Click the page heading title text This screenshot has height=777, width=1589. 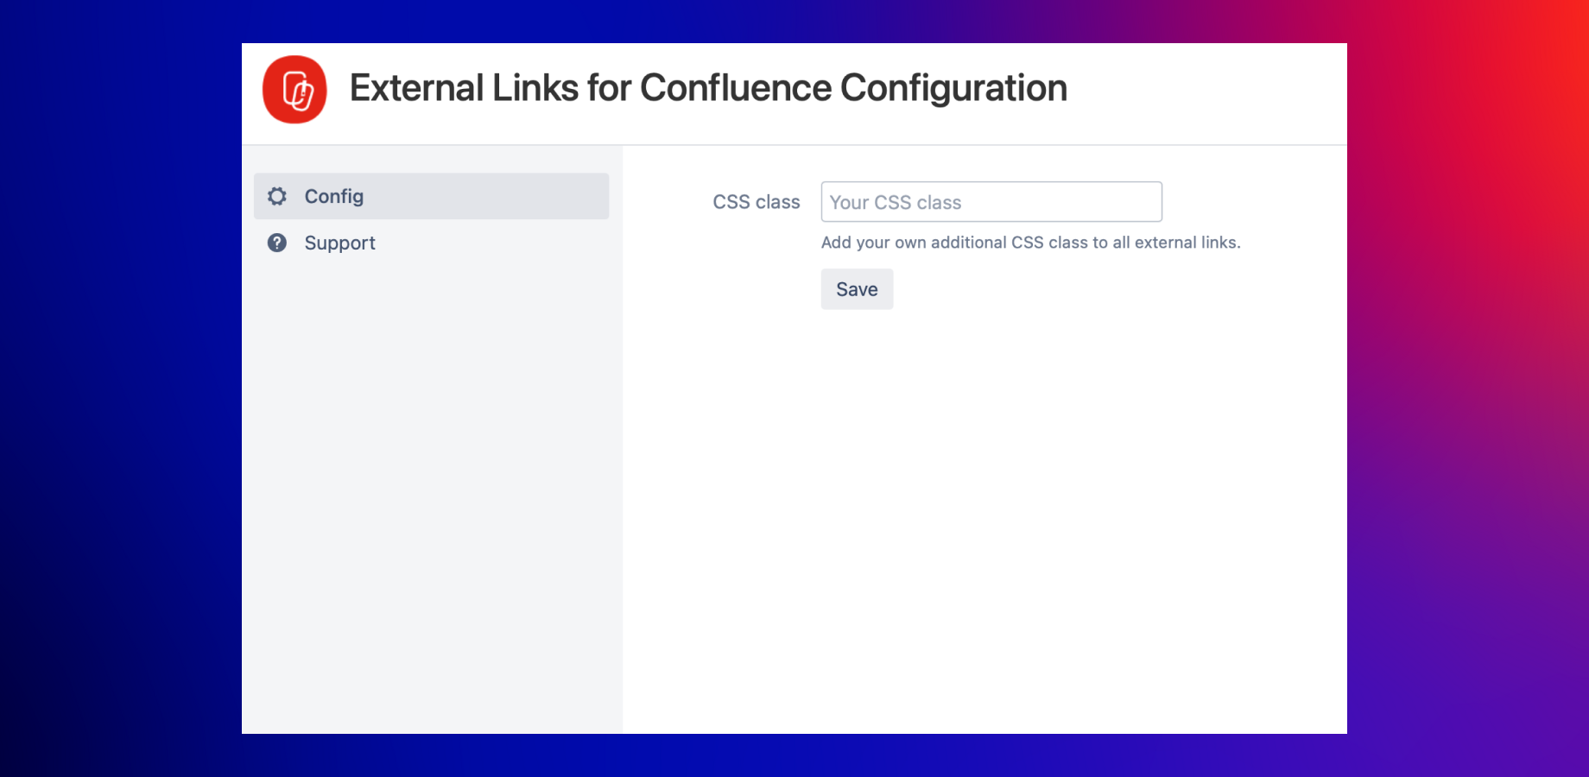coord(708,88)
